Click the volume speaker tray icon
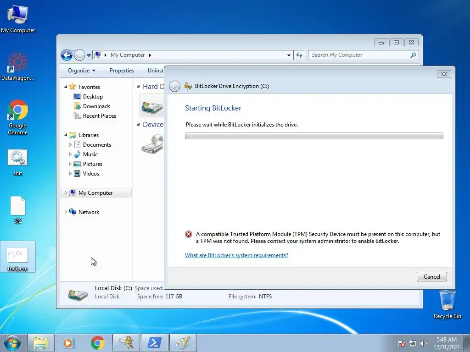The image size is (470, 352). [x=423, y=343]
